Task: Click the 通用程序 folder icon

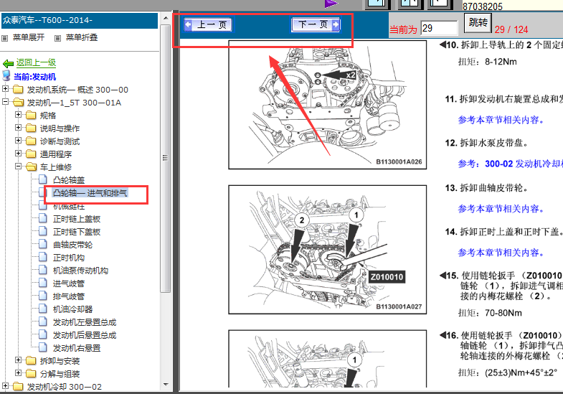Action: coord(31,154)
